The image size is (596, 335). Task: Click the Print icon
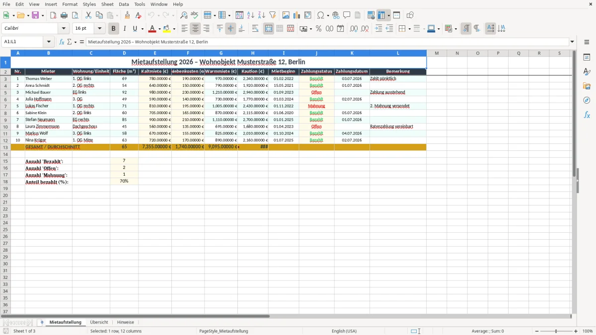point(64,15)
